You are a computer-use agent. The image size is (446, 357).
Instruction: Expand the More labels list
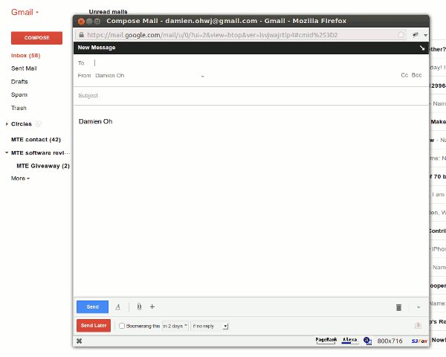tap(20, 178)
